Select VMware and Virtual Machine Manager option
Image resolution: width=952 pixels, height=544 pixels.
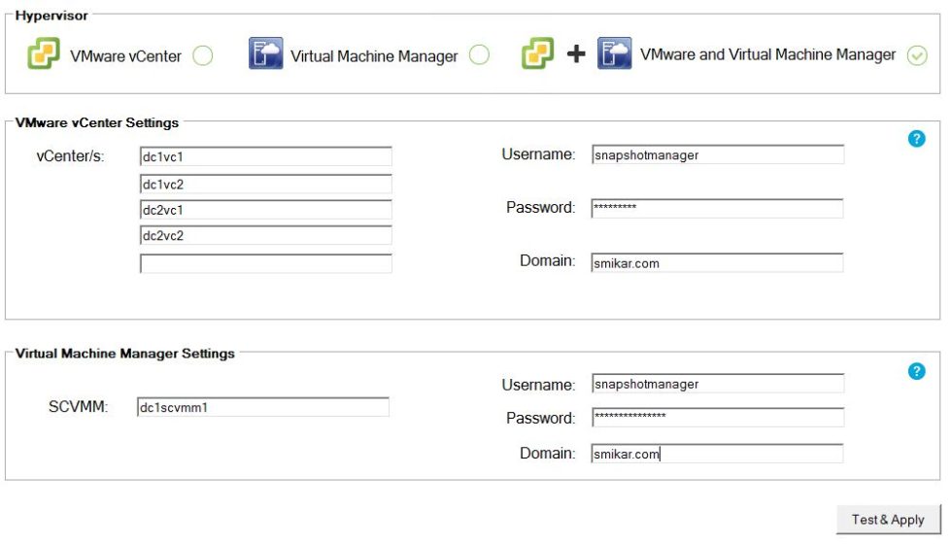click(x=916, y=55)
